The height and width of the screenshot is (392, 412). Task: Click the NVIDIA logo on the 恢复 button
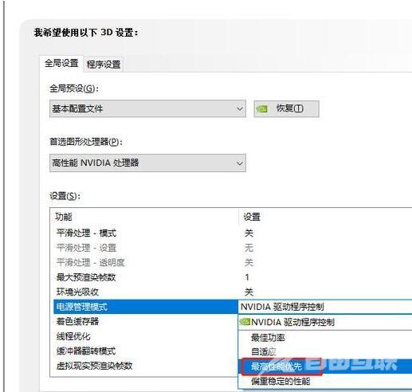click(x=261, y=108)
